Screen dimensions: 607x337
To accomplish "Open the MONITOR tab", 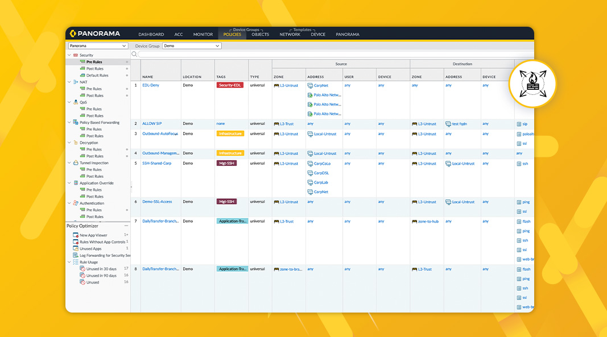I will click(x=203, y=34).
